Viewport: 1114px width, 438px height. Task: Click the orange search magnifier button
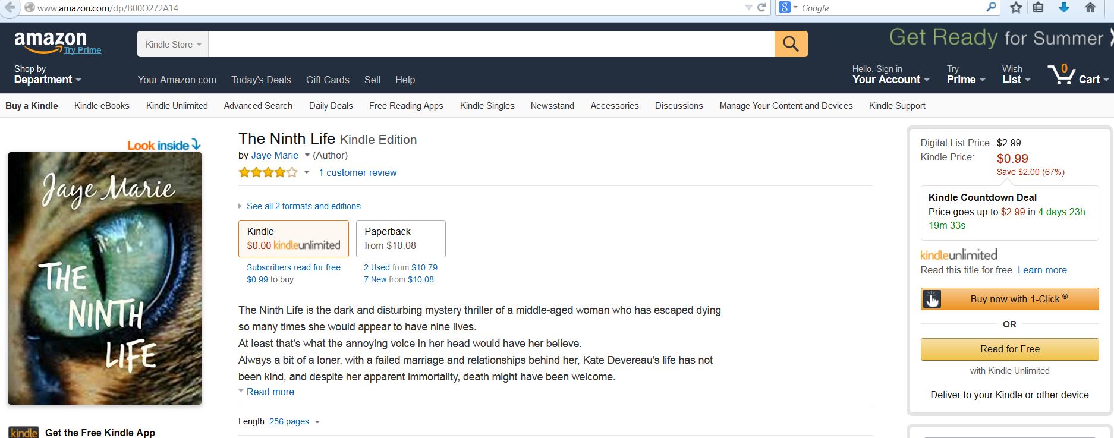(791, 44)
